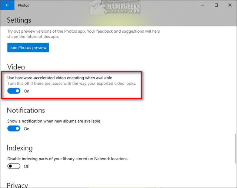The image size is (237, 188).
Task: Click the Settings page title
Action: coord(19,20)
